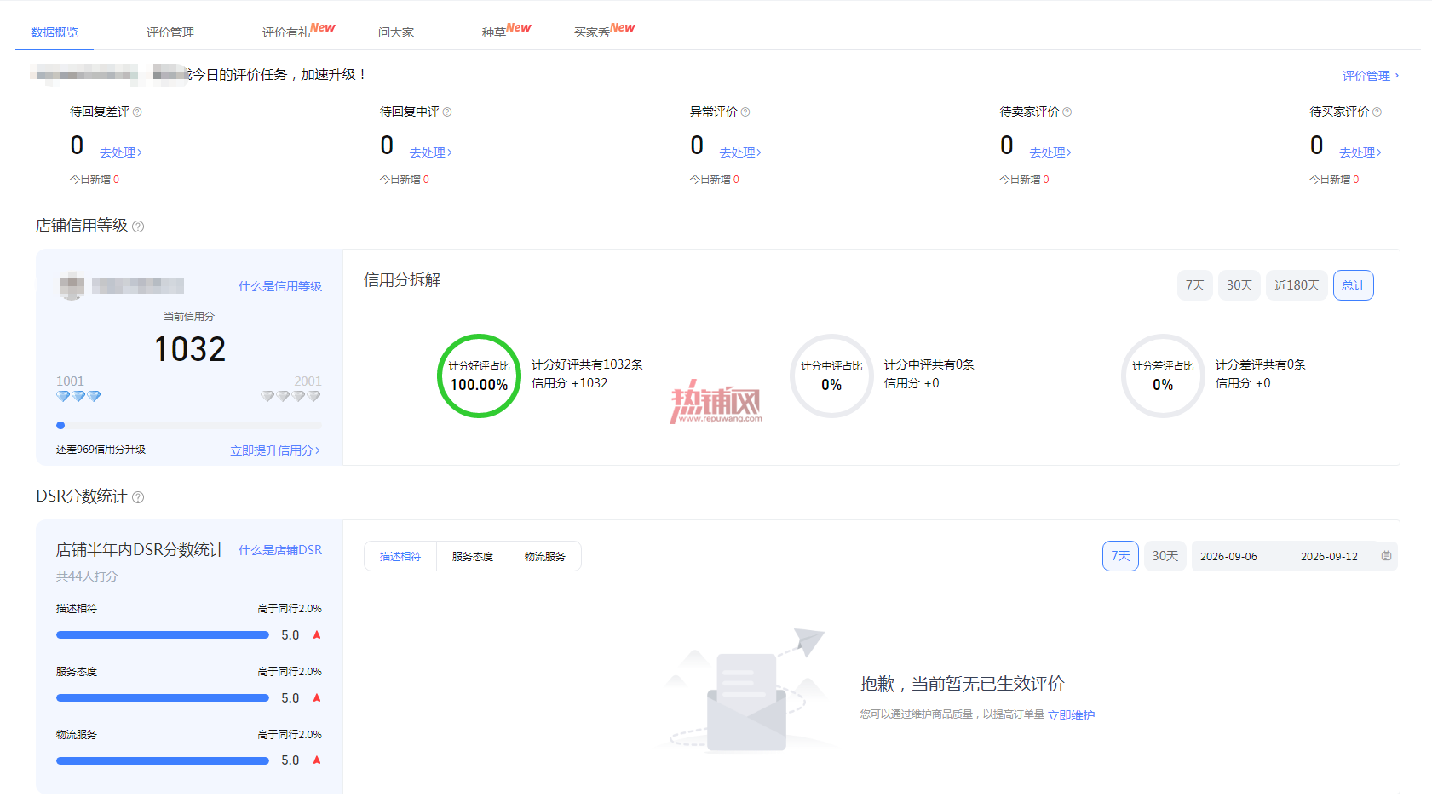Open 去处理 under 待回复差评
The height and width of the screenshot is (803, 1432).
coord(121,152)
